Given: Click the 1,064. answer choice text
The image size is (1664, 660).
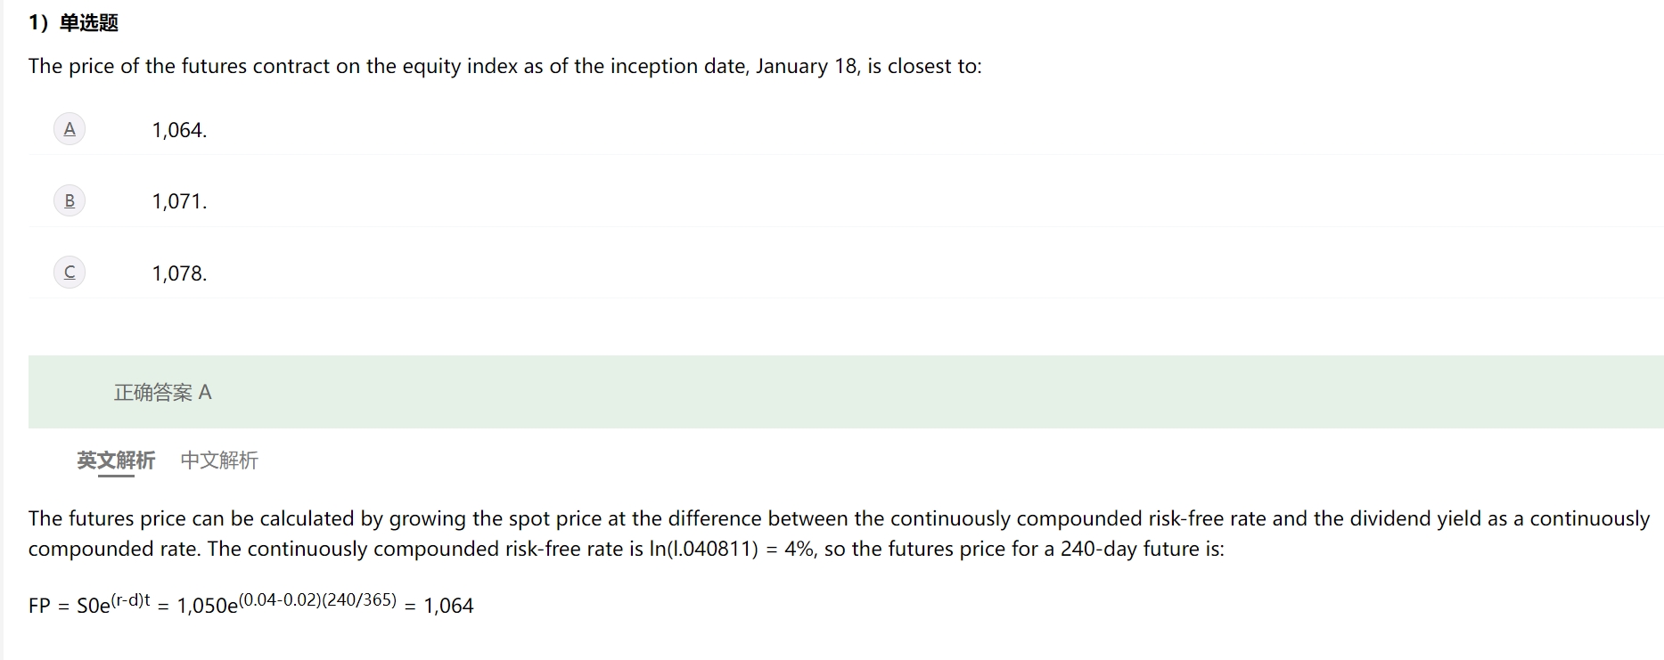Looking at the screenshot, I should (x=179, y=130).
